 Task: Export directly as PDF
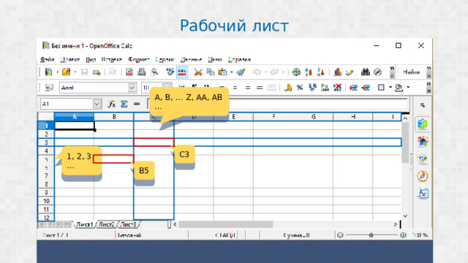pyautogui.click(x=129, y=72)
